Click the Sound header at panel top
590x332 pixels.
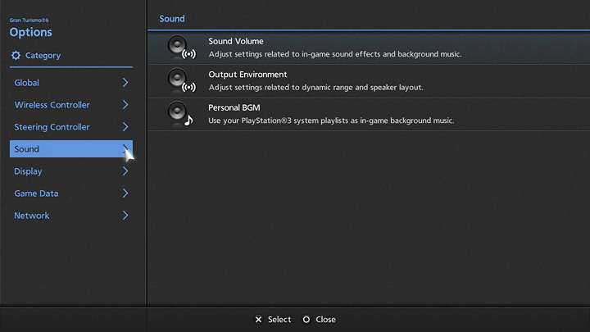coord(172,18)
